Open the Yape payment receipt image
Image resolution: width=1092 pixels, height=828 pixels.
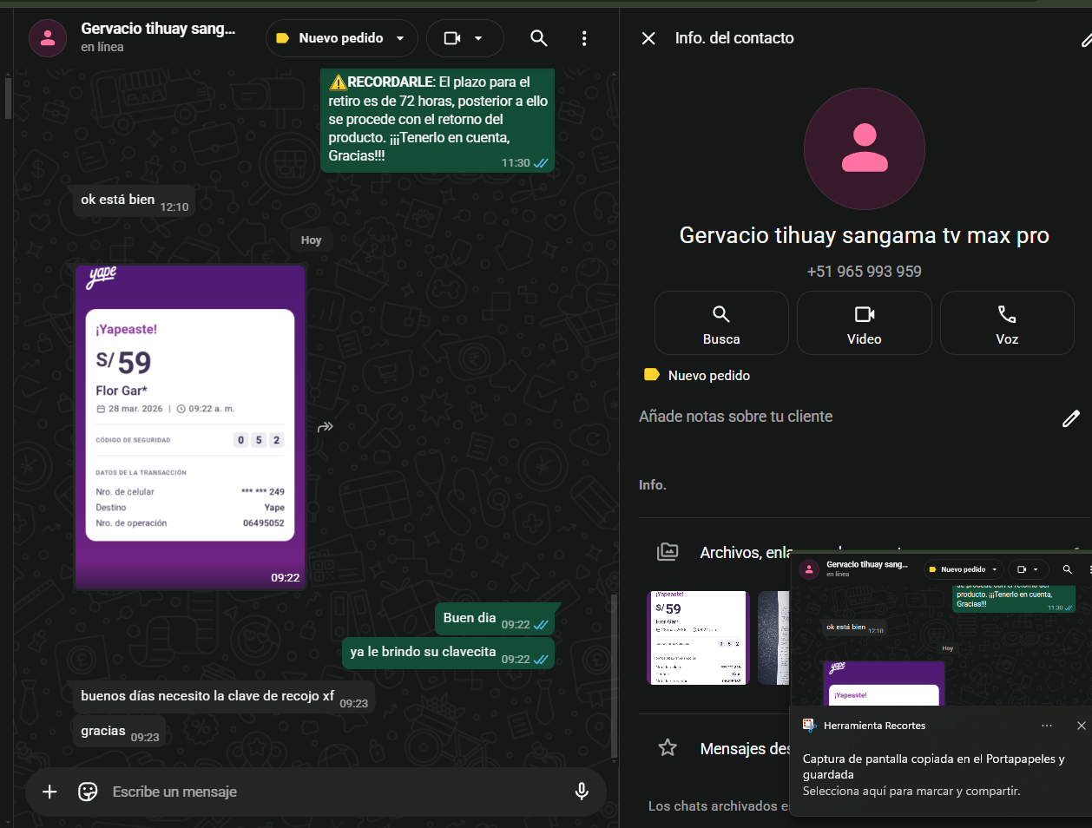(190, 425)
